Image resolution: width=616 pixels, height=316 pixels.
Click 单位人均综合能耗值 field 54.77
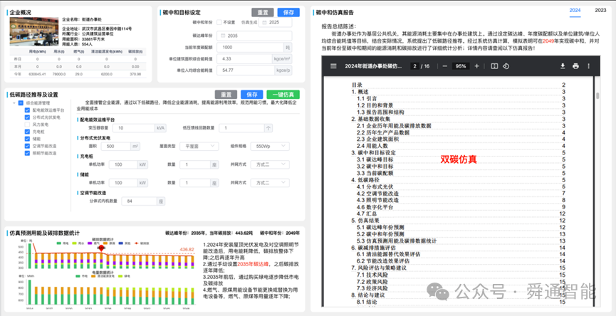pyautogui.click(x=245, y=70)
